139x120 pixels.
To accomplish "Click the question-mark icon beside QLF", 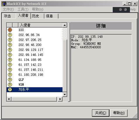I will [x=10, y=80].
